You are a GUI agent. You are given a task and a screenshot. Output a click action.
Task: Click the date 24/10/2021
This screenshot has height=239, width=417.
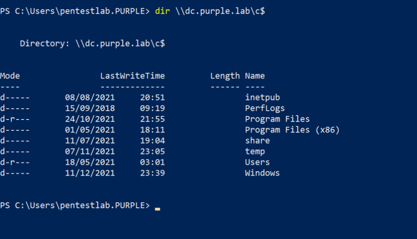(90, 119)
